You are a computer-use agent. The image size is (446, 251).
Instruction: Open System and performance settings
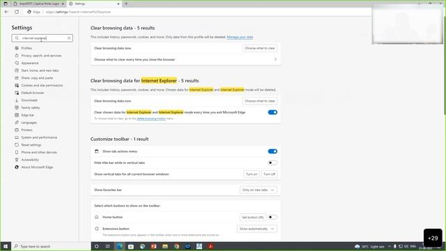pyautogui.click(x=39, y=137)
